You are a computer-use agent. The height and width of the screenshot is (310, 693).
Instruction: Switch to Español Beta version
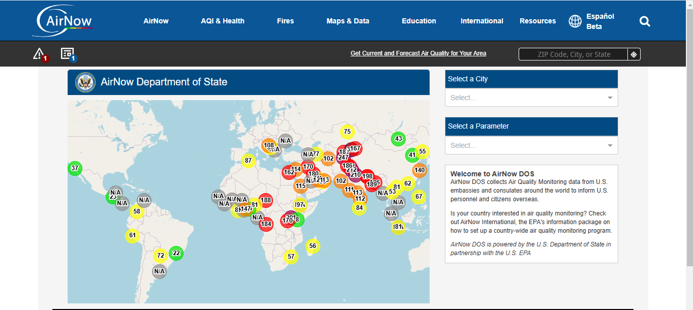[x=600, y=21]
